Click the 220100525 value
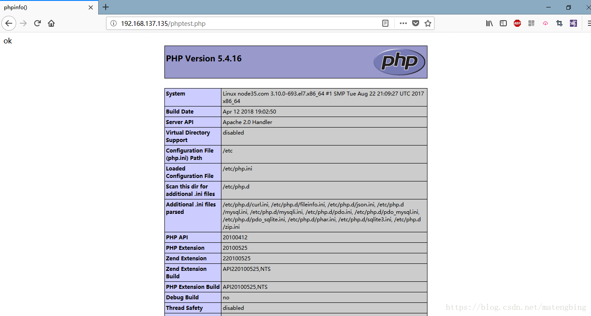The image size is (591, 316). (237, 259)
